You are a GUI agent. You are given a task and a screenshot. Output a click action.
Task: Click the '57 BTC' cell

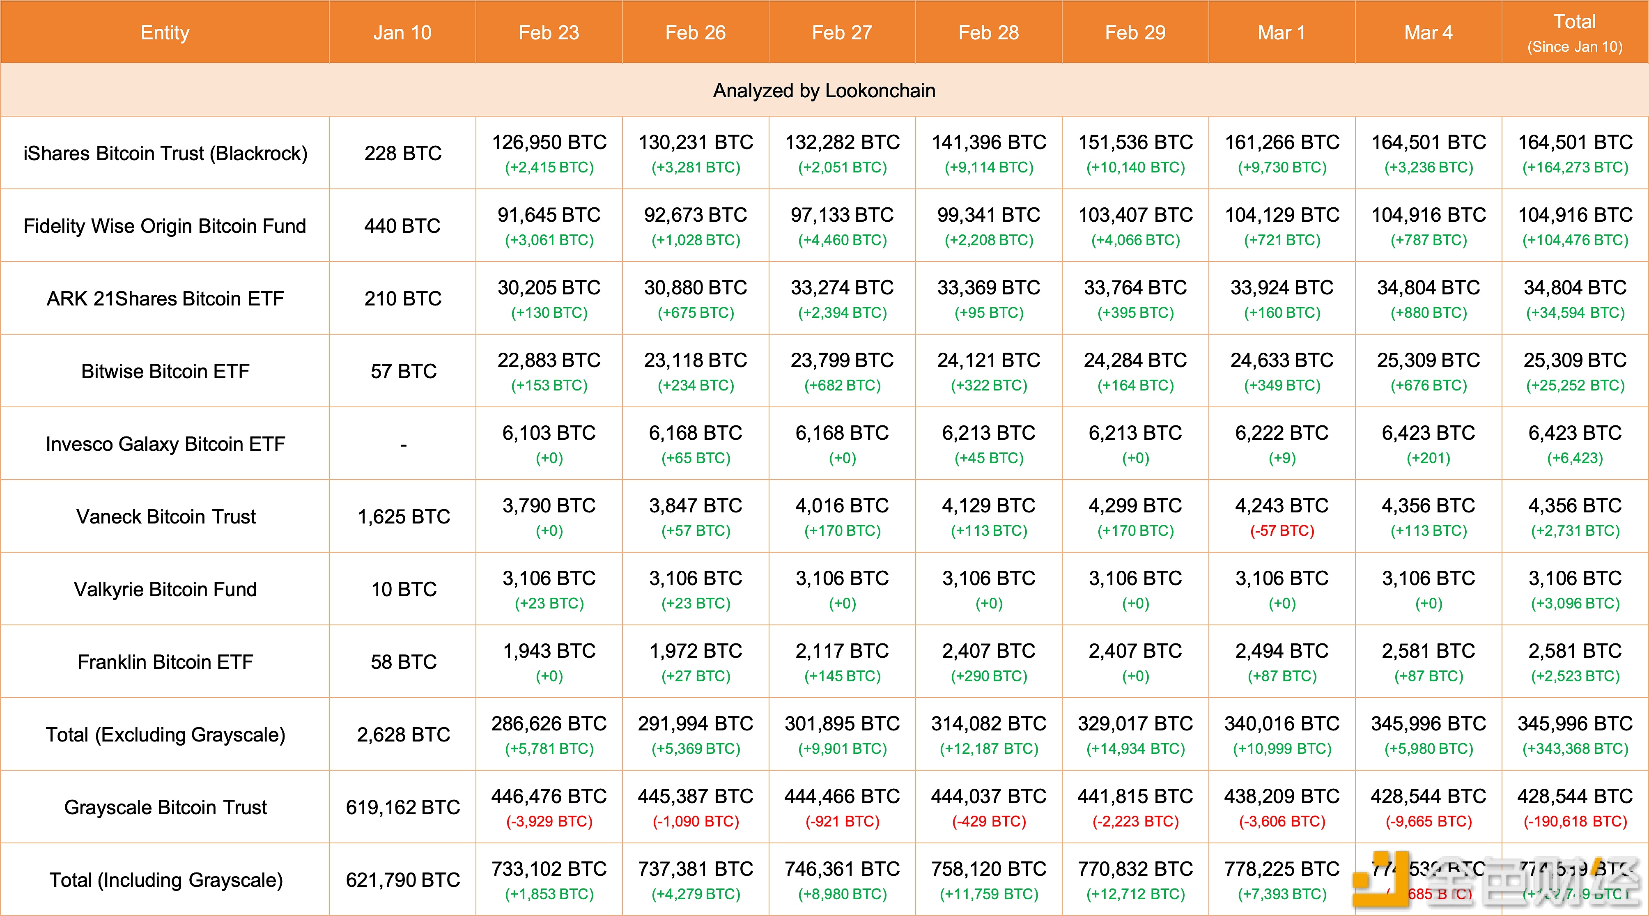coord(403,371)
